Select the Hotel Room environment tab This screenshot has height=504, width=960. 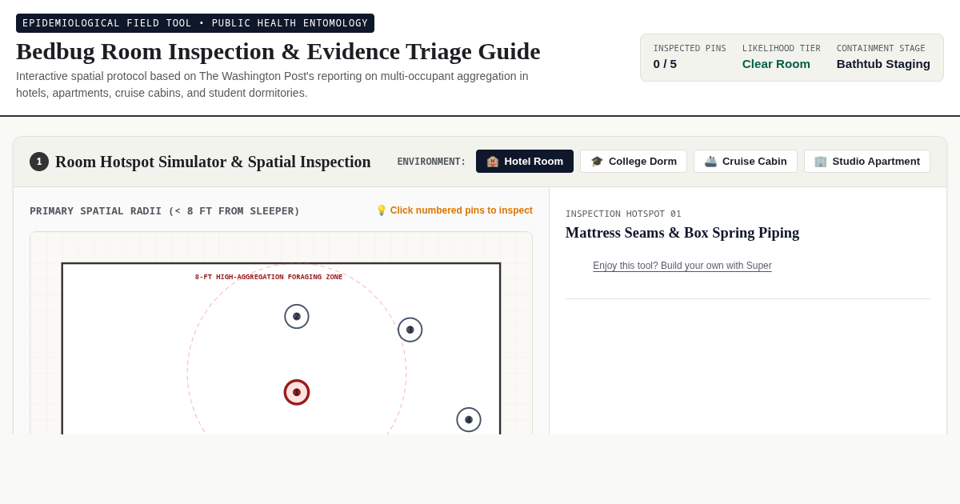click(525, 161)
